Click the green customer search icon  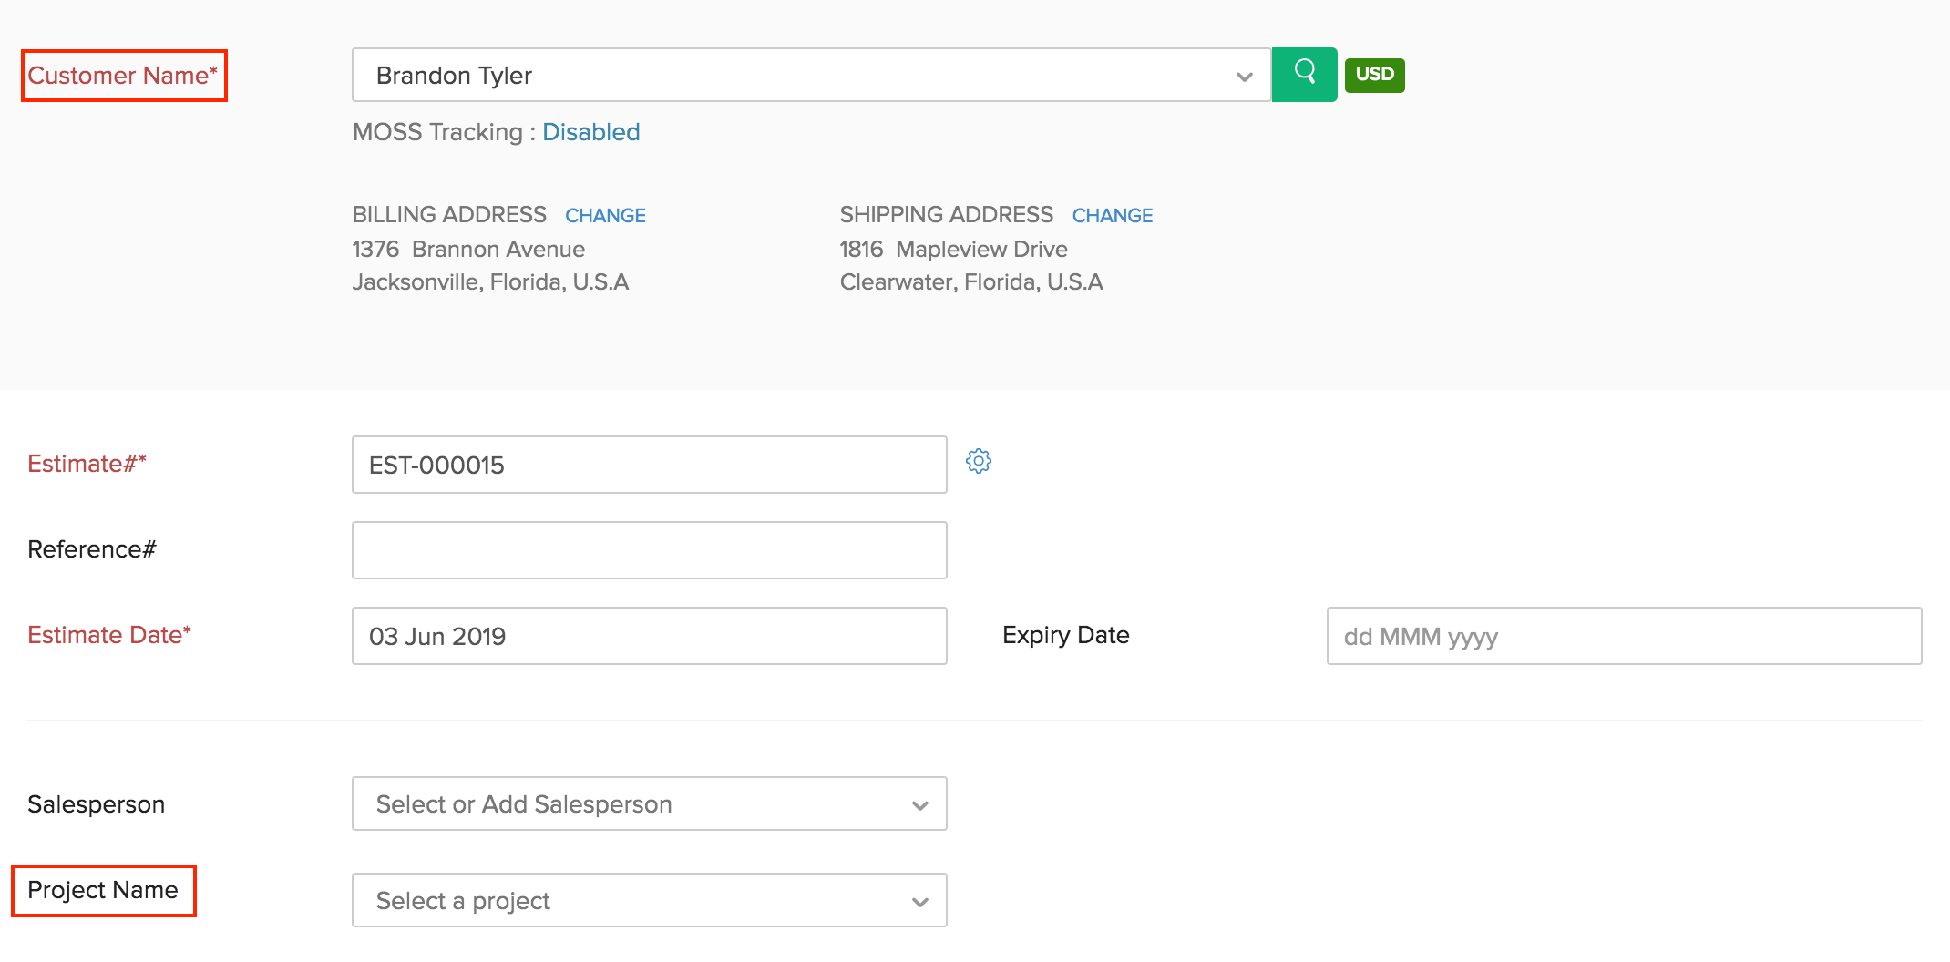click(x=1304, y=74)
